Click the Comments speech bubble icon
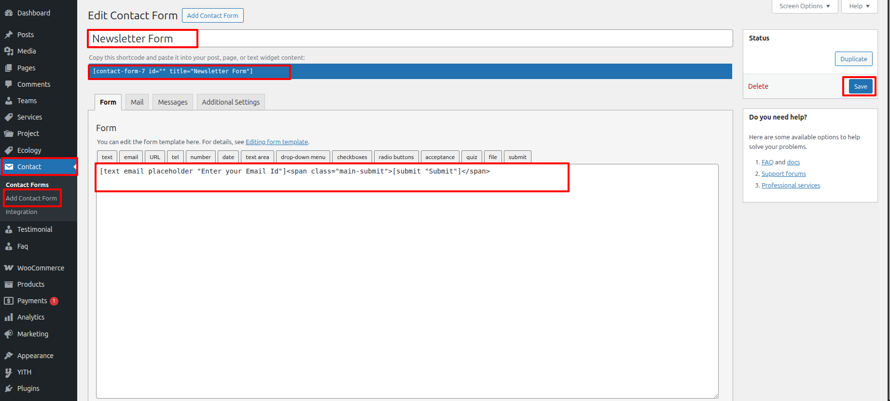890x401 pixels. pyautogui.click(x=9, y=84)
